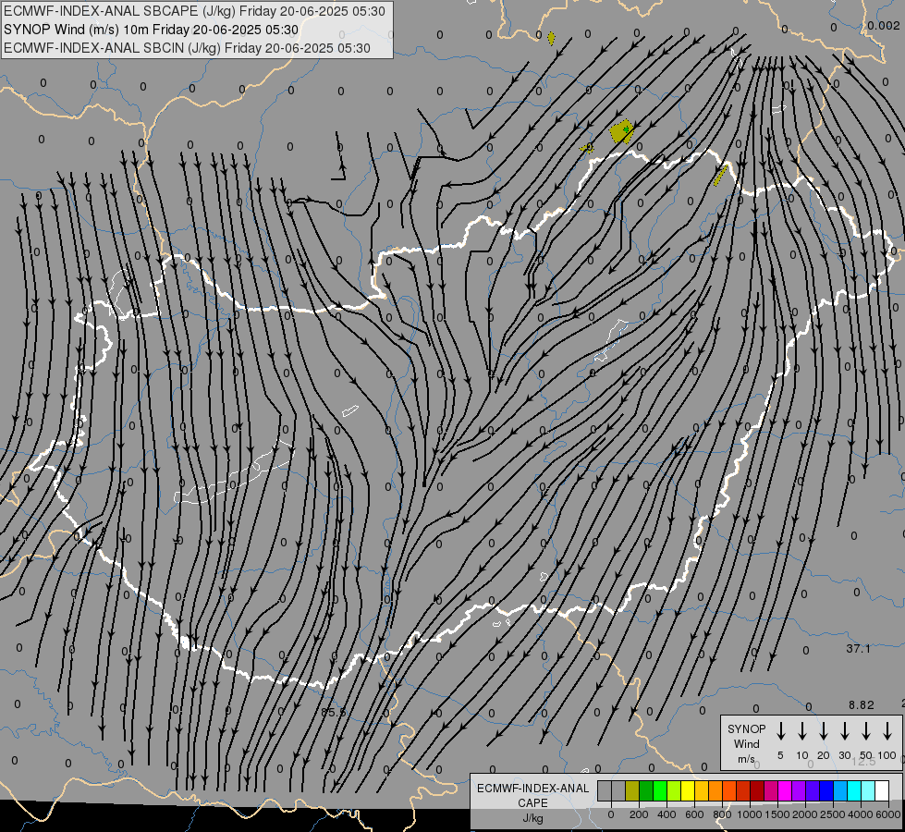Click the SBCAPE title line
905x832 pixels.
pos(194,11)
